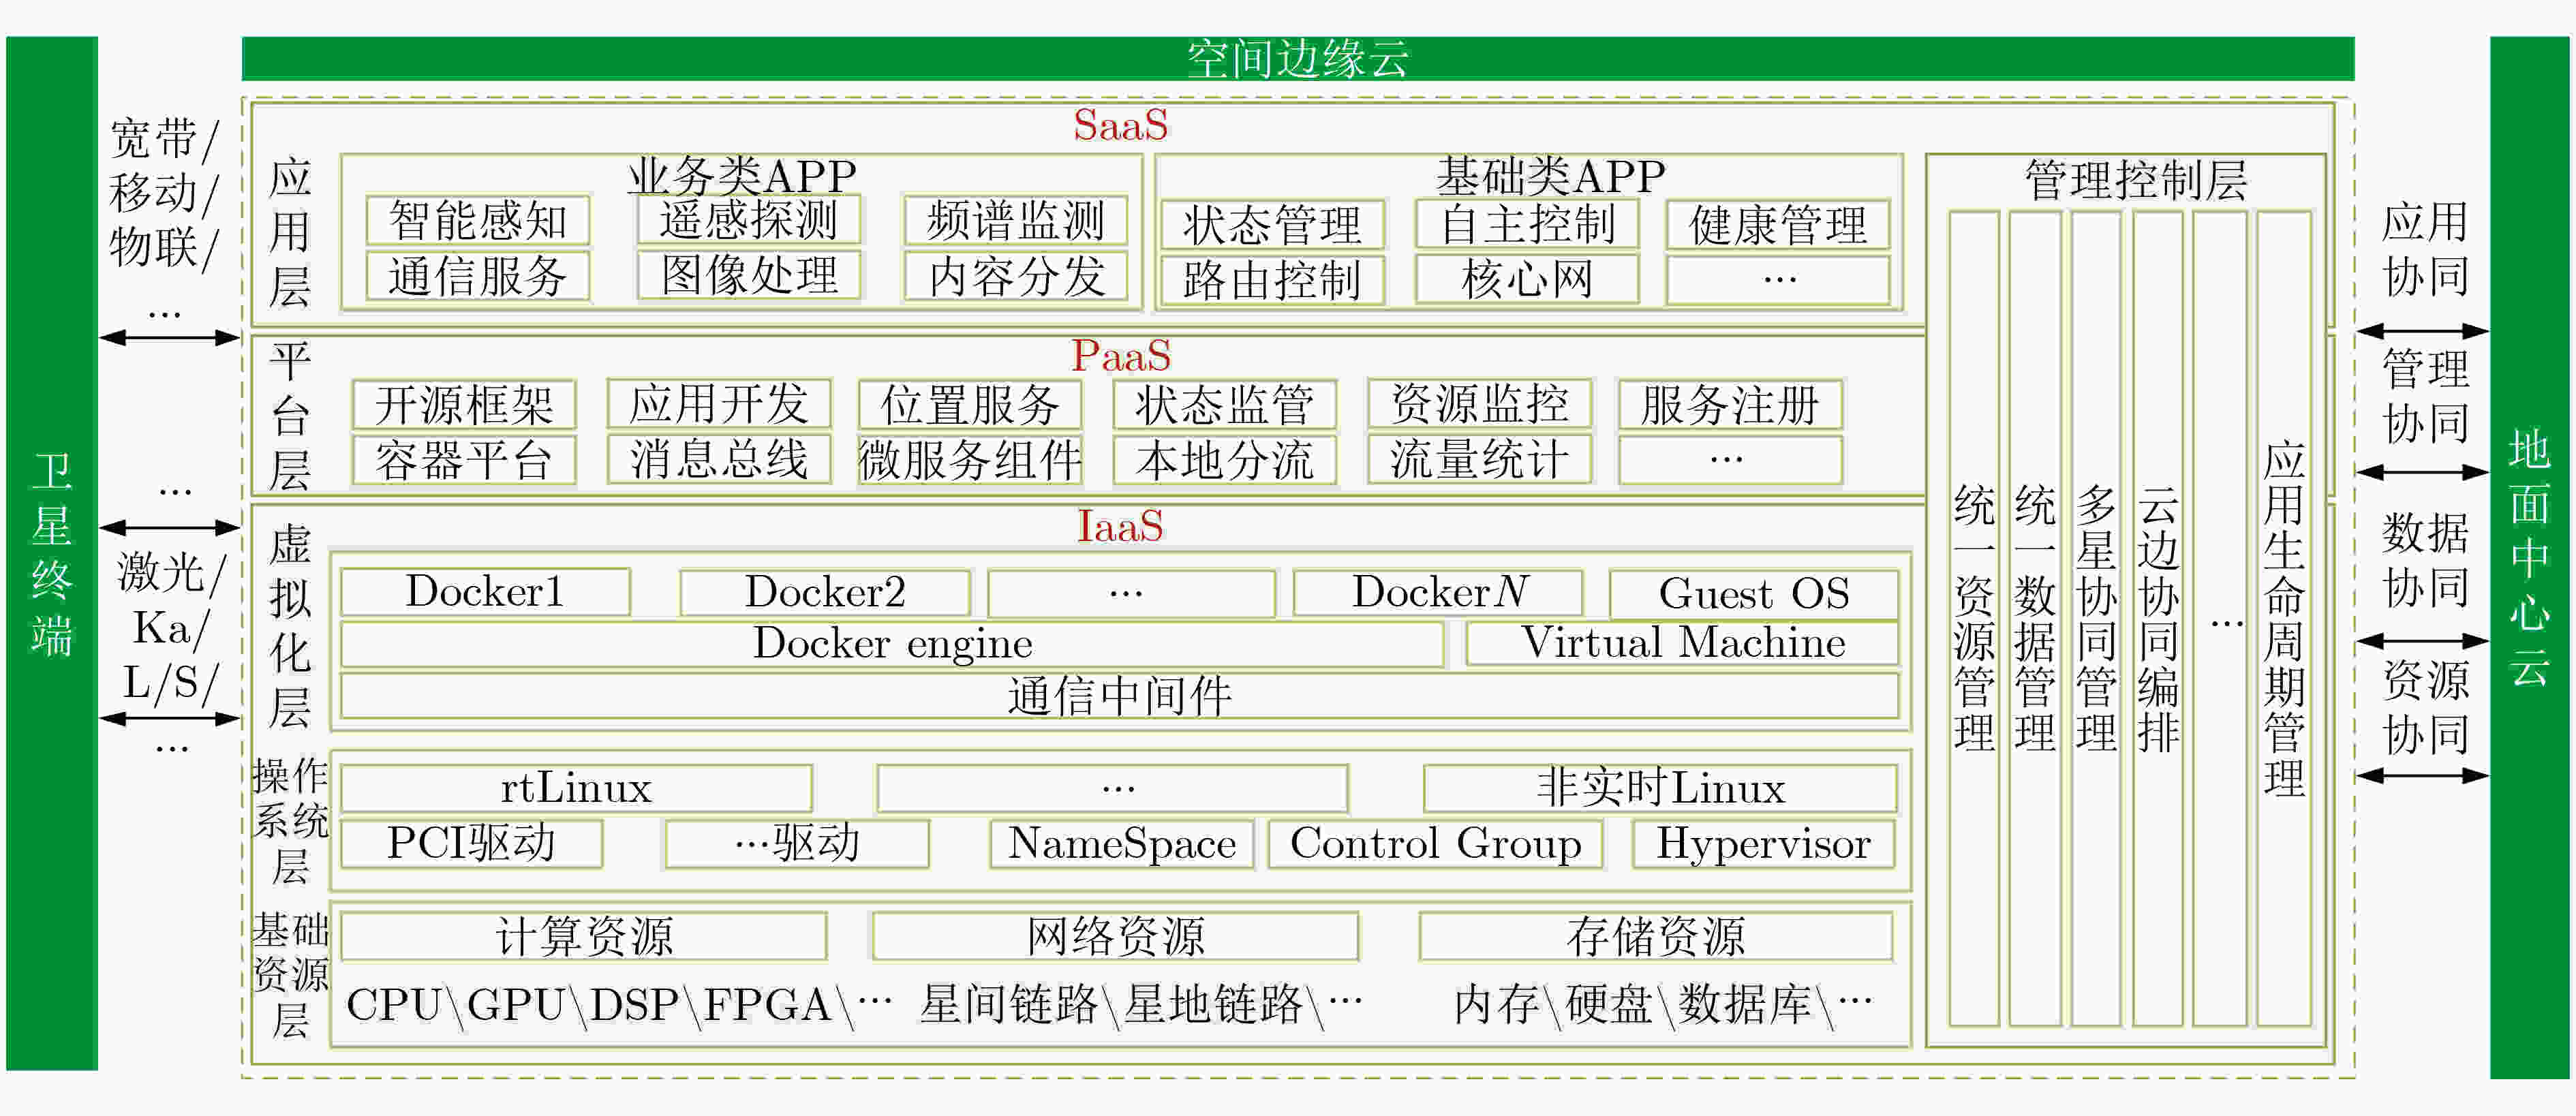
Task: Select the 云边协同编排 vertical column
Action: click(2157, 618)
